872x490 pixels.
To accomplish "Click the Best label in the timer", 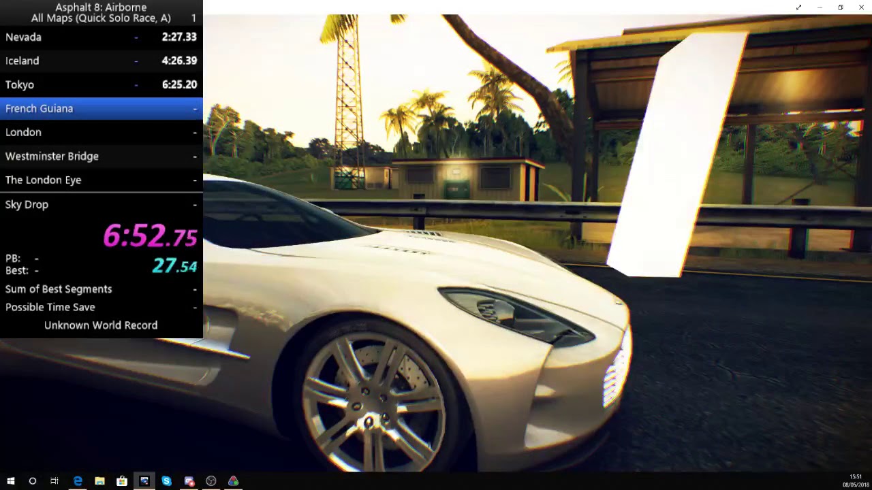I will [17, 270].
